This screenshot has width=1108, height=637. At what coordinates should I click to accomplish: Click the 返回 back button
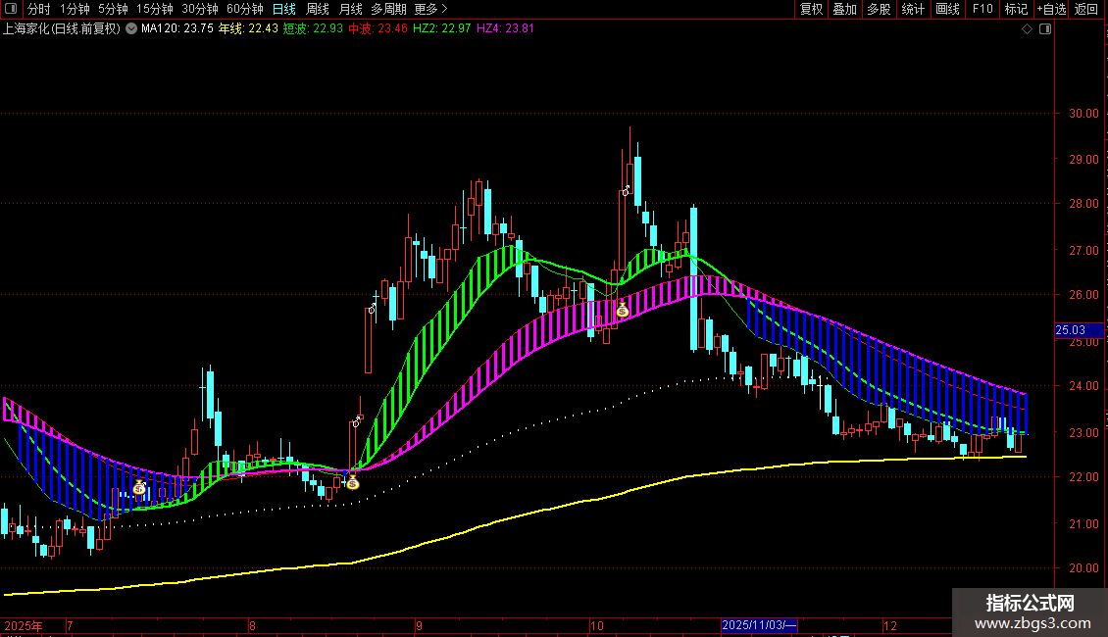[1086, 9]
